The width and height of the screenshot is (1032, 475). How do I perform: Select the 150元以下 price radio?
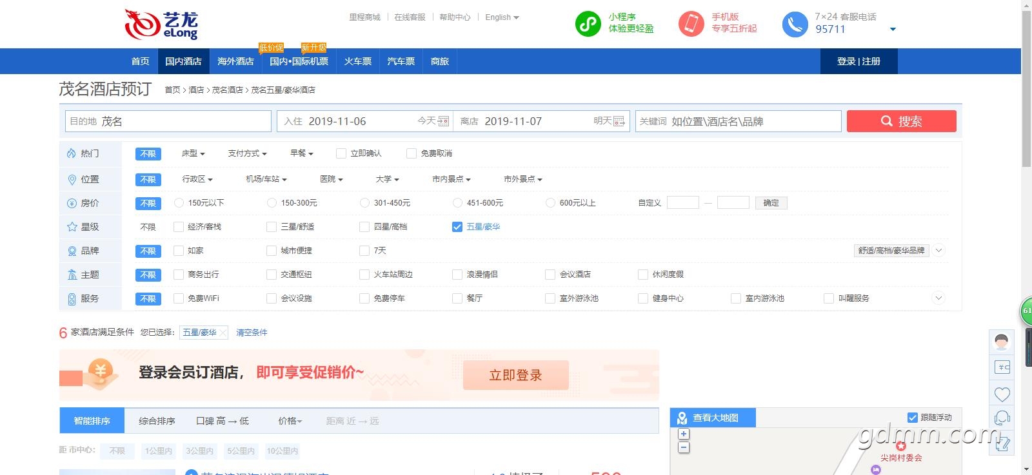[x=179, y=203]
